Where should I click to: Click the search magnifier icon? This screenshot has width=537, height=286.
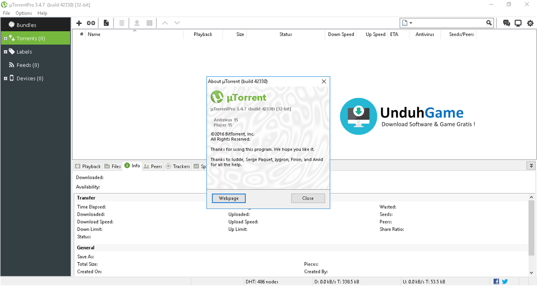[489, 23]
